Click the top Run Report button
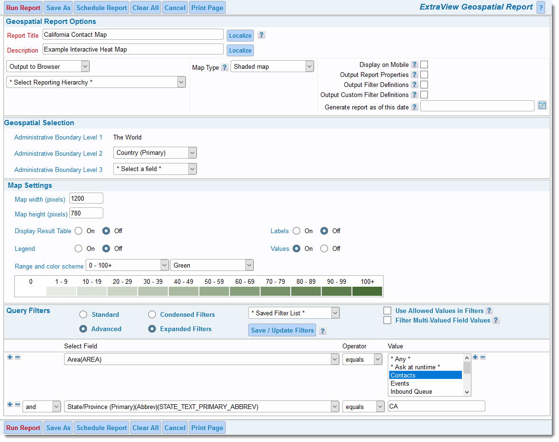The image size is (559, 442). [23, 8]
